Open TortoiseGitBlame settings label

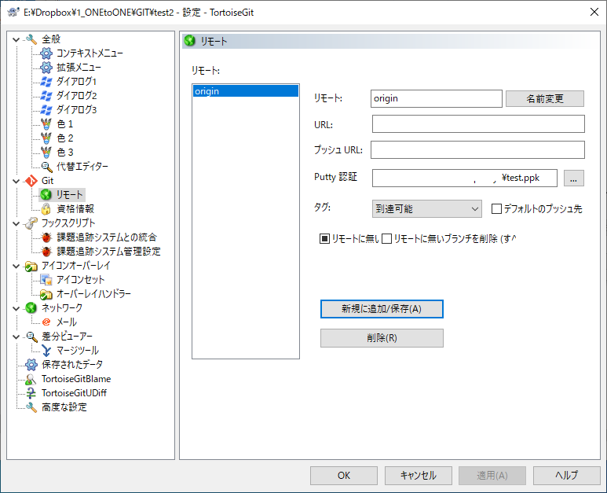[76, 379]
